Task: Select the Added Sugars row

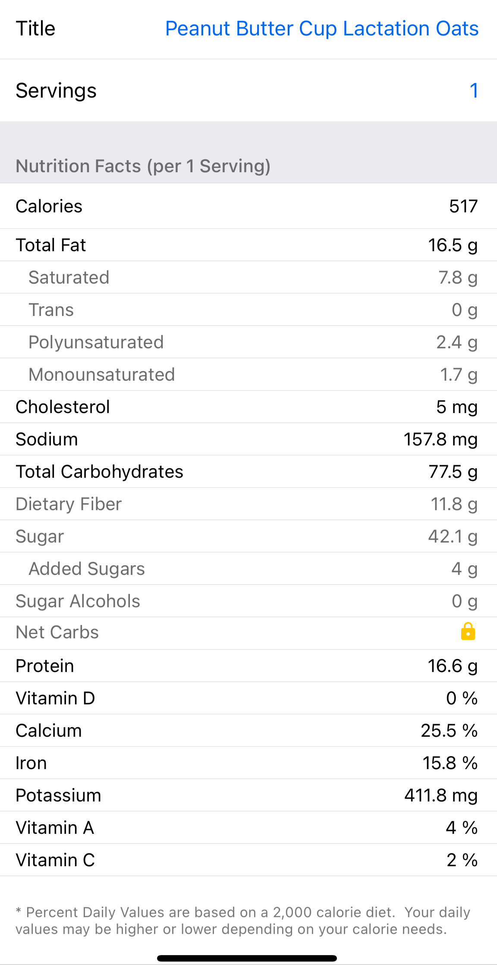Action: point(248,569)
